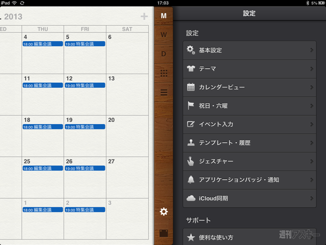Click the gears icon beside 基本設定
The width and height of the screenshot is (326, 245).
click(191, 50)
